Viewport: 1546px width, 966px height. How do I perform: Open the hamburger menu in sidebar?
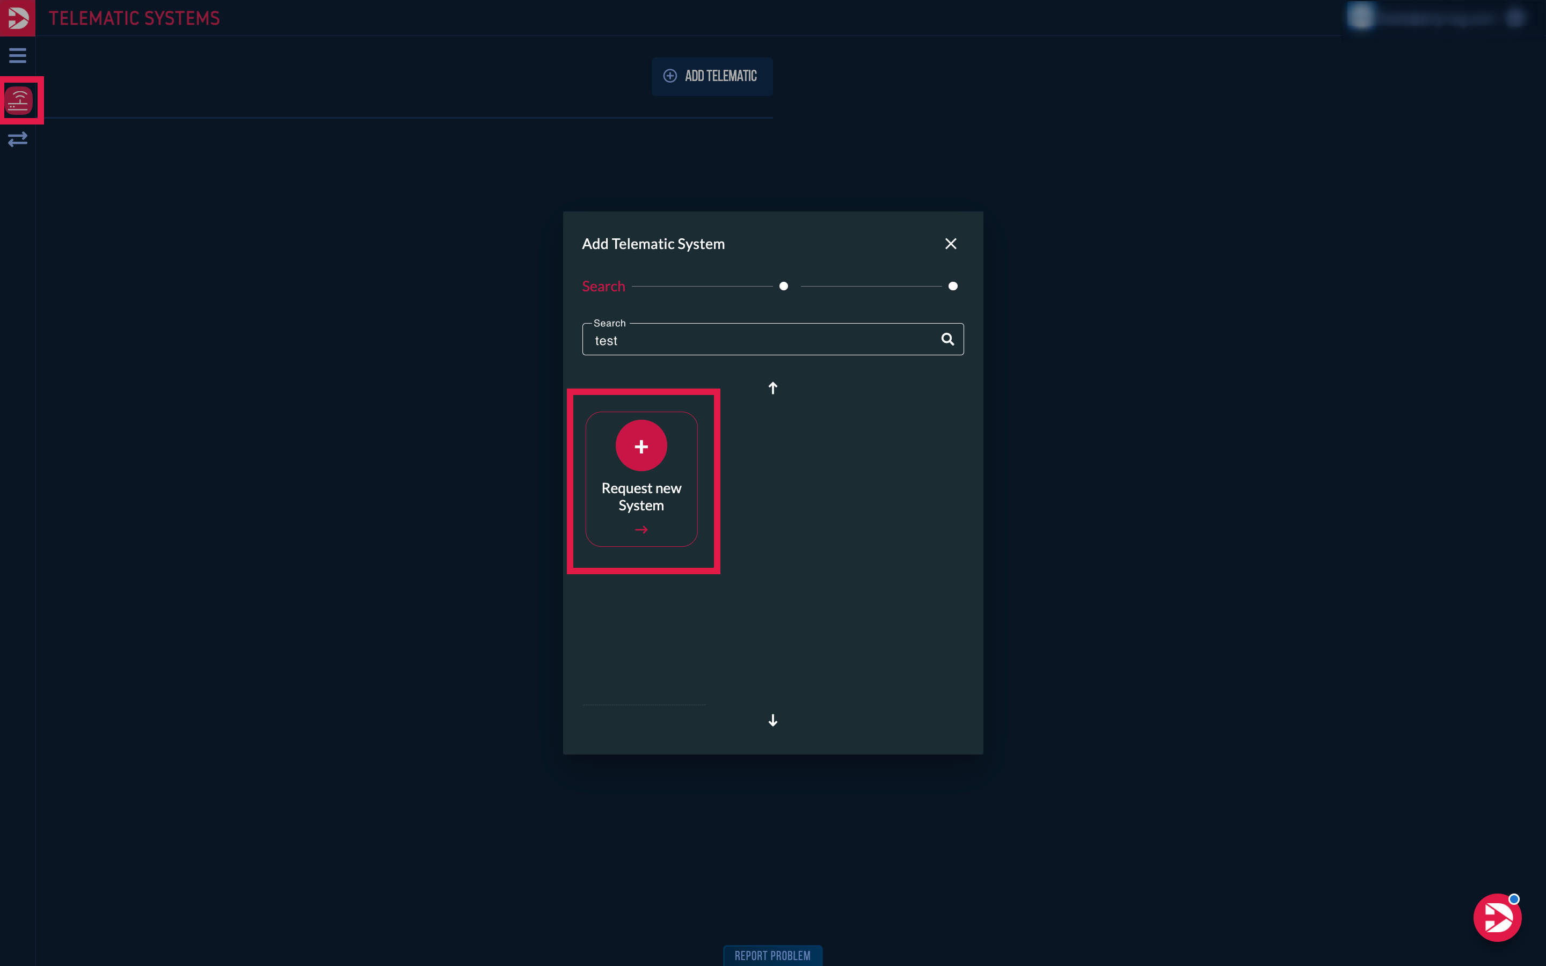coord(17,56)
